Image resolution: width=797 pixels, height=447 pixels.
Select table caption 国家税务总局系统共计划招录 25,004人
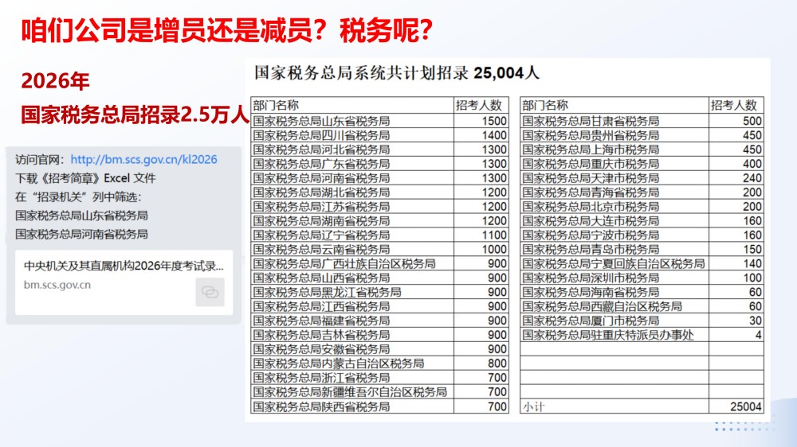(396, 73)
